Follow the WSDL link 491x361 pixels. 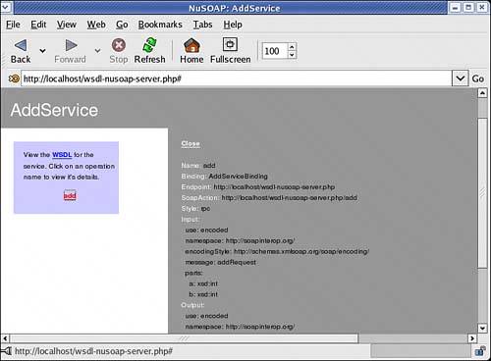click(62, 155)
